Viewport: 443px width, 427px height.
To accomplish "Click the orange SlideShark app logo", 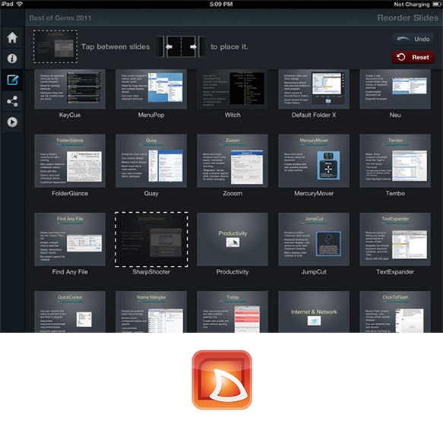I will tap(222, 380).
